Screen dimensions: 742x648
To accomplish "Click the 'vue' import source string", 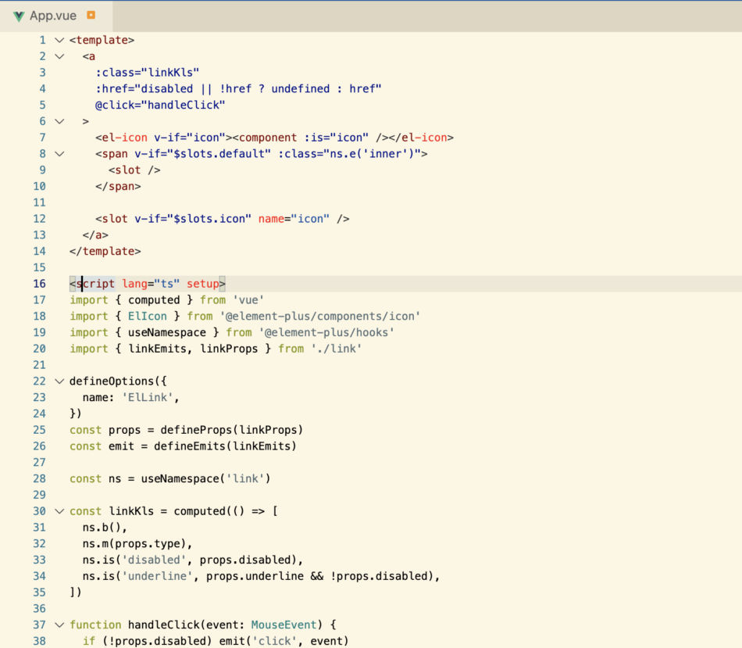I will tap(248, 300).
